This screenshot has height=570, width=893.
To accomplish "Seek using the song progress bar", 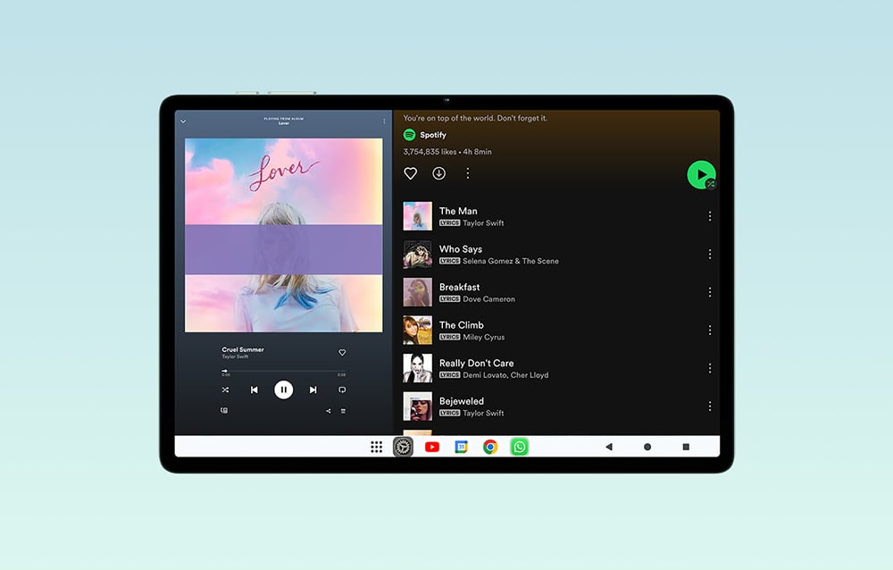I will click(284, 371).
